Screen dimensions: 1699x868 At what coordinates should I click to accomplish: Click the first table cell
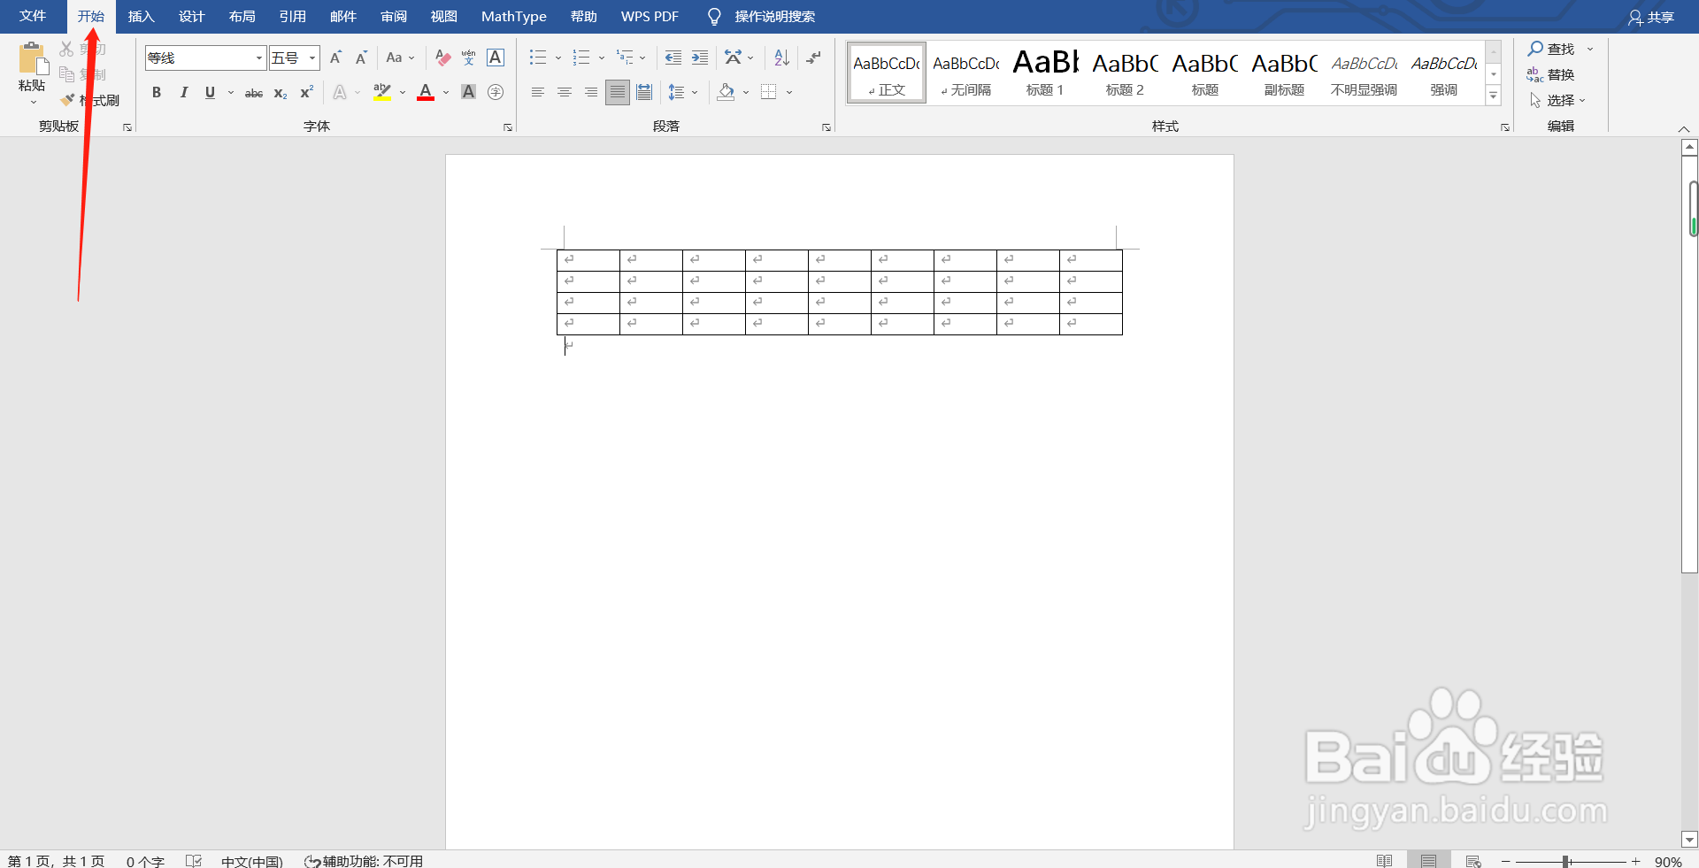588,260
